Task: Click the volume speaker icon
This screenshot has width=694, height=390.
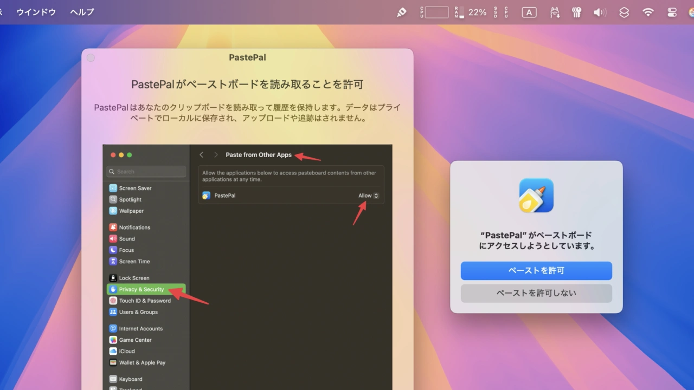Action: [x=599, y=12]
